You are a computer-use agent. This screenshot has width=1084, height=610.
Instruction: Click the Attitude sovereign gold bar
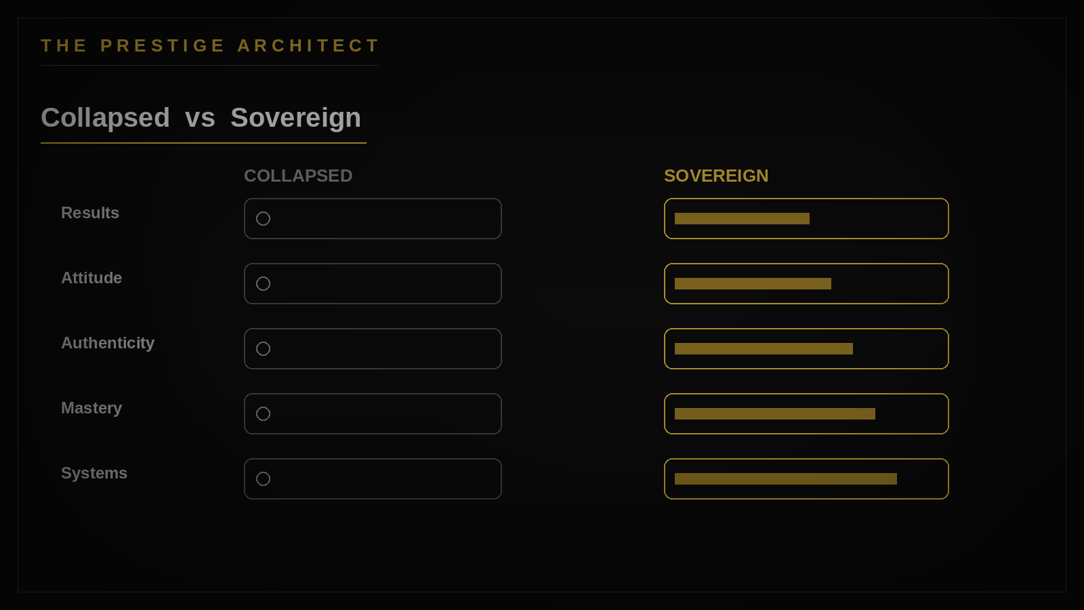(x=753, y=284)
